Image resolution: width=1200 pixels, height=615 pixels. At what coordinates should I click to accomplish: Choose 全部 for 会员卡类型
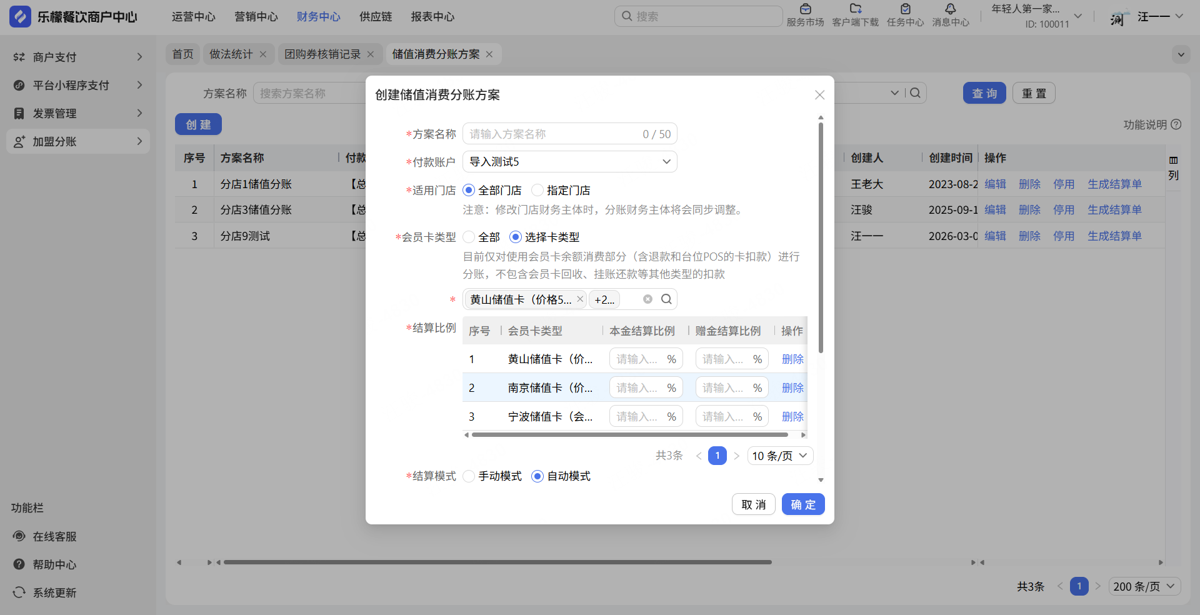pos(469,237)
